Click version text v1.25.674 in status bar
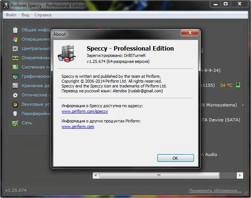 click(16, 190)
